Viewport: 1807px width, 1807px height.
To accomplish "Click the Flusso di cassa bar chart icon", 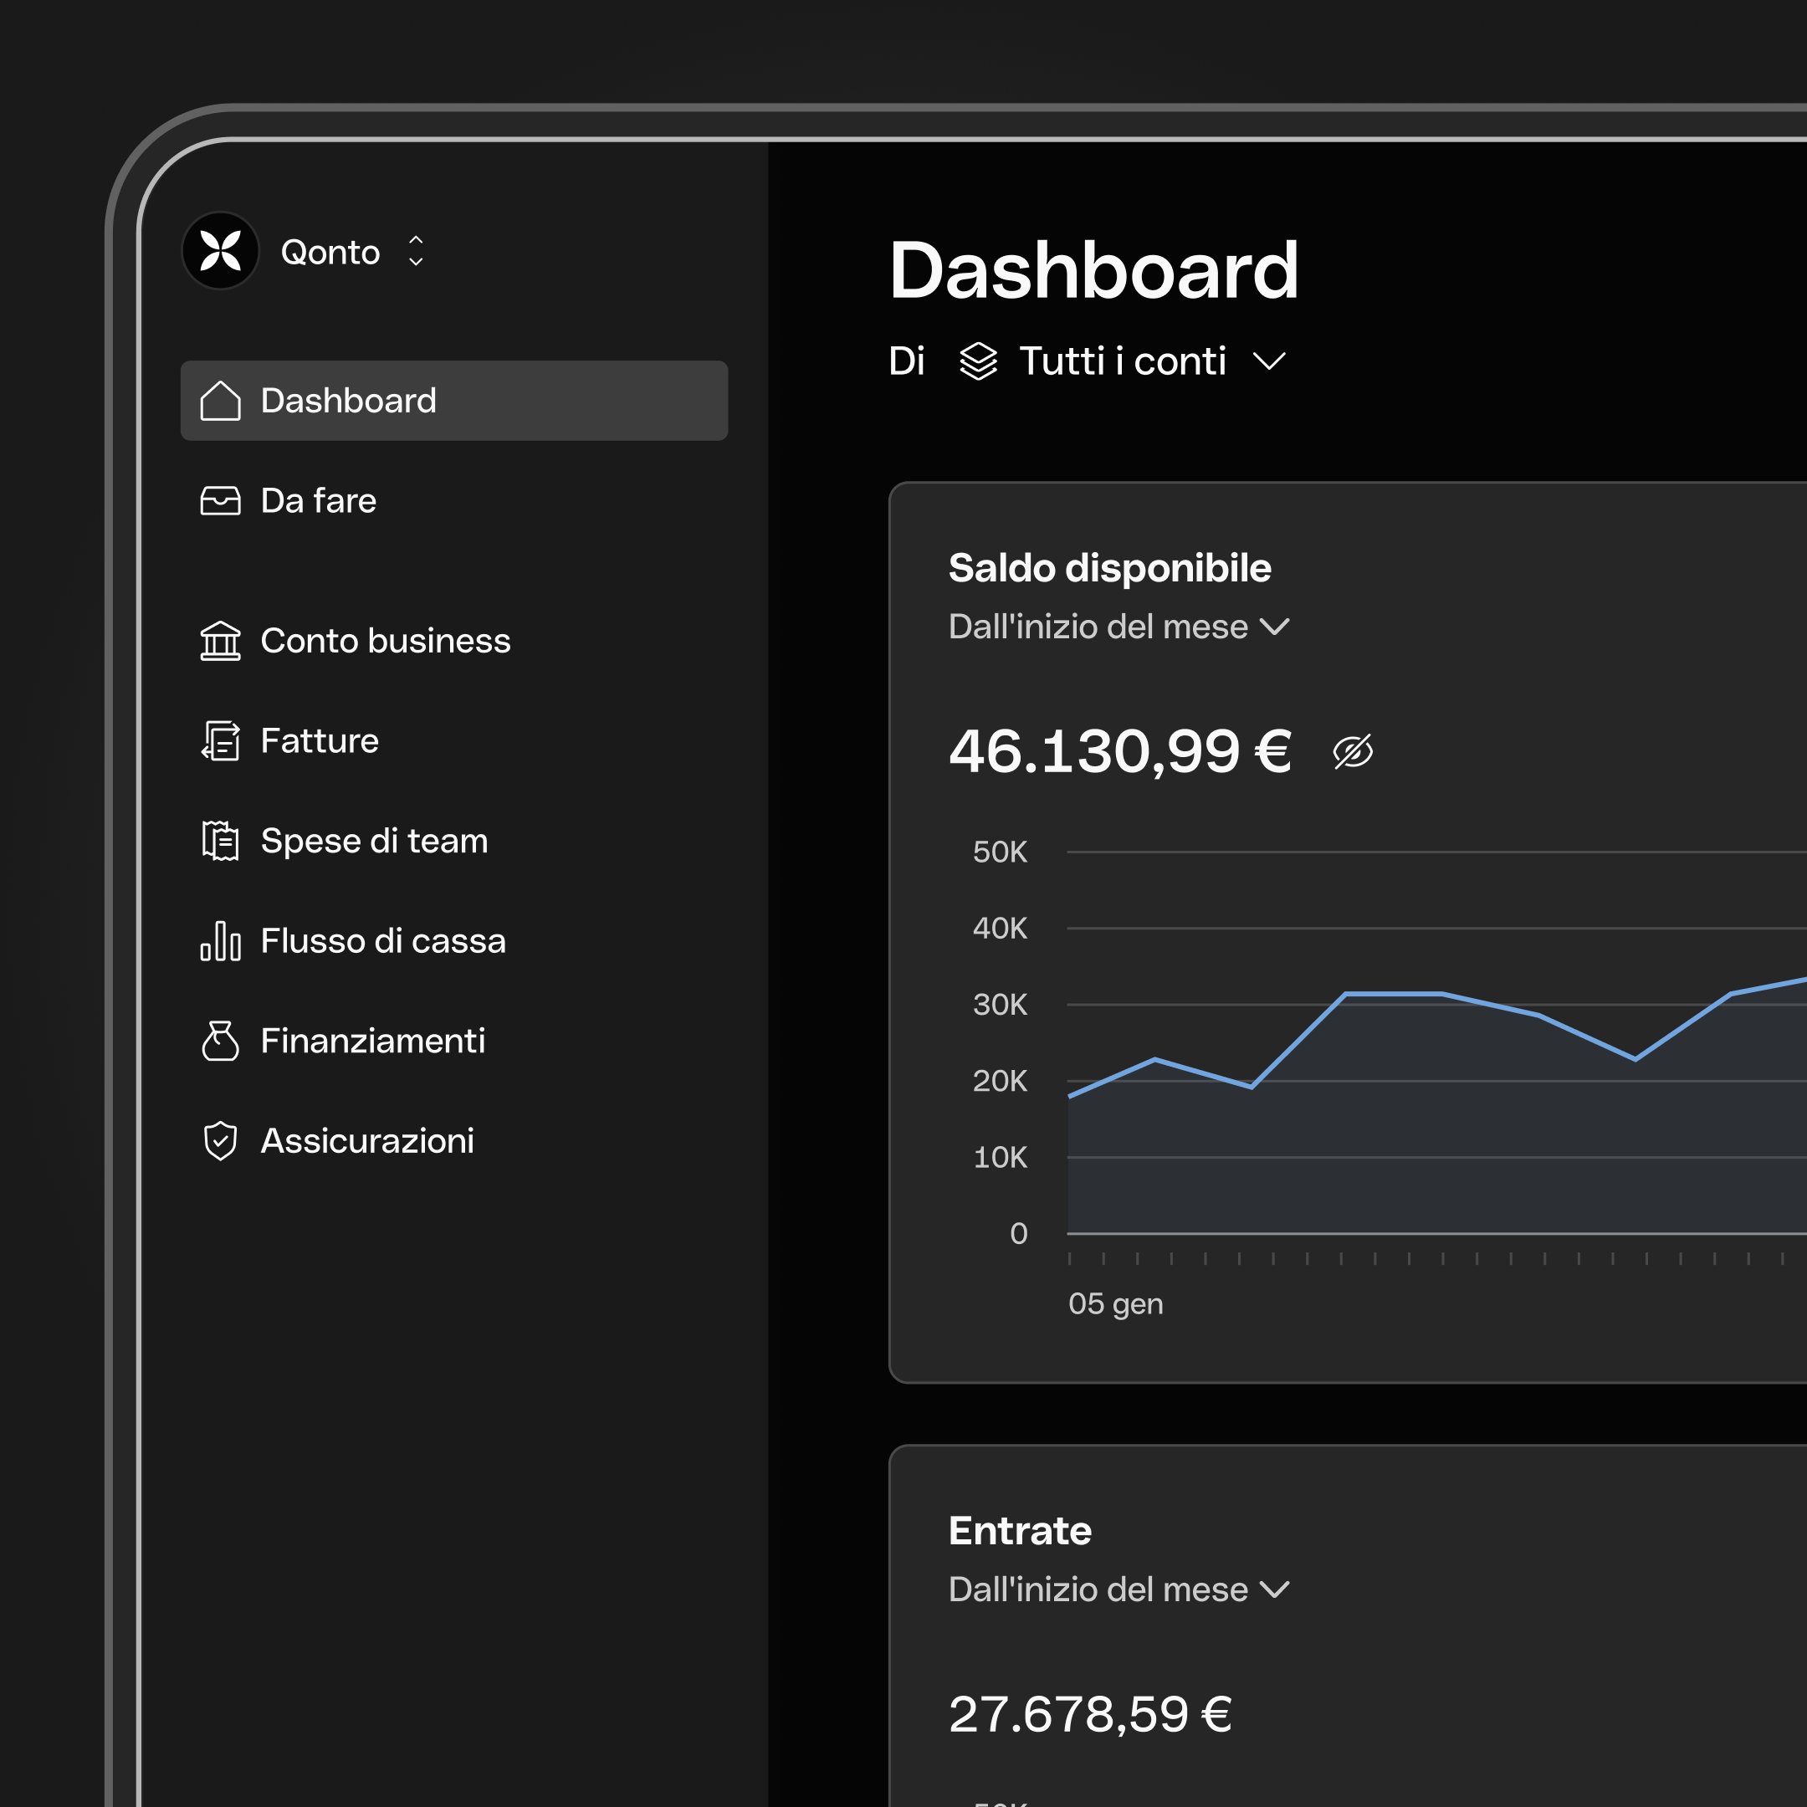I will click(221, 941).
